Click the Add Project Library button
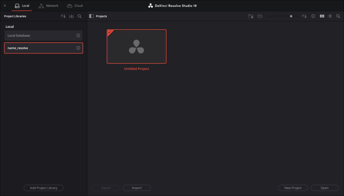 tap(44, 188)
